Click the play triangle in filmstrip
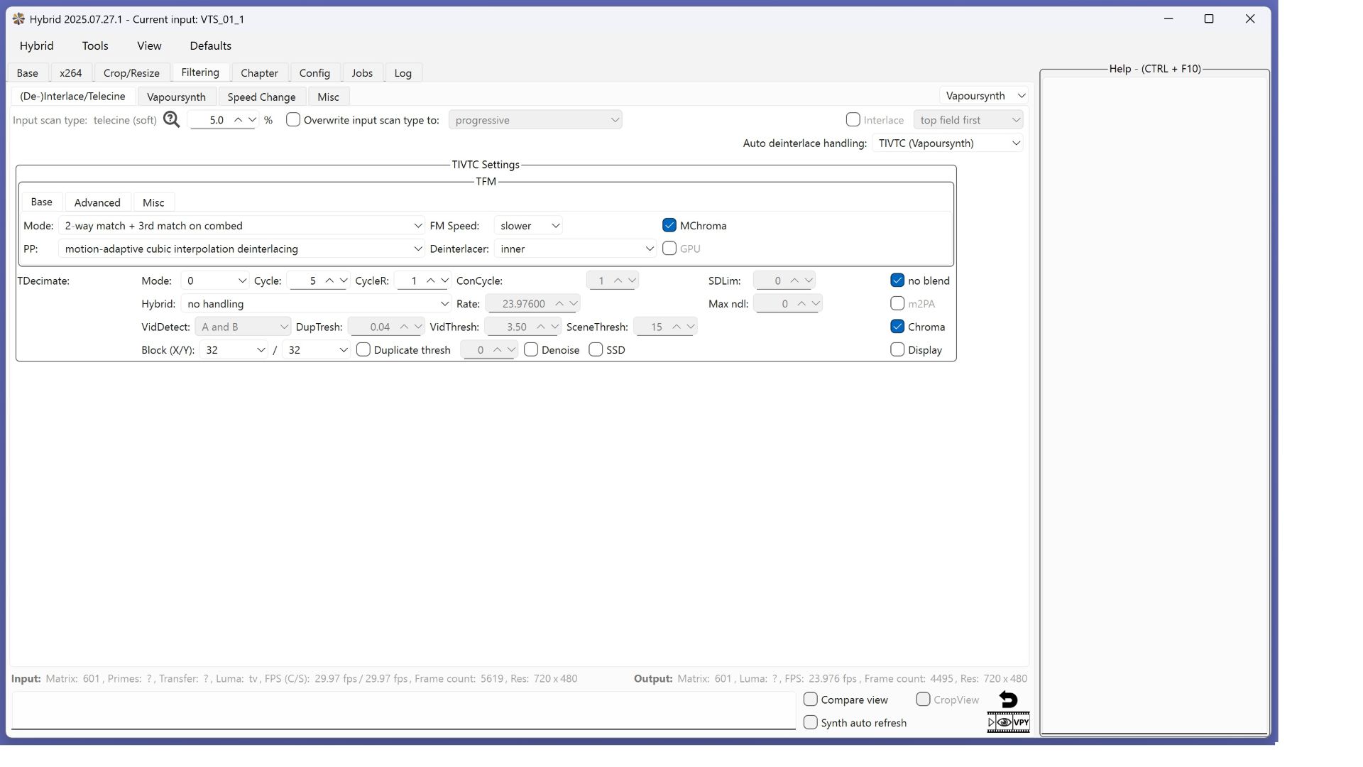Screen dimensions: 1363x767 coord(991,723)
